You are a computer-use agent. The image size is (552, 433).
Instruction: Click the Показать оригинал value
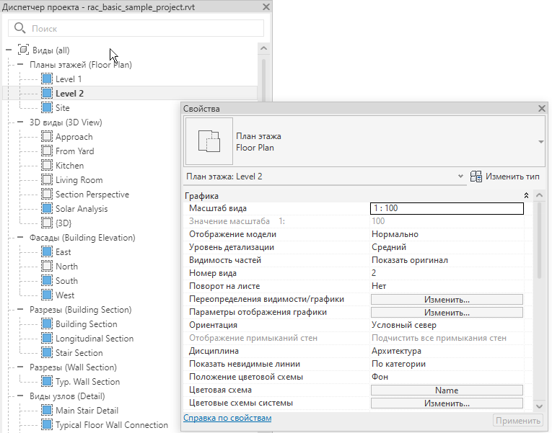[410, 260]
